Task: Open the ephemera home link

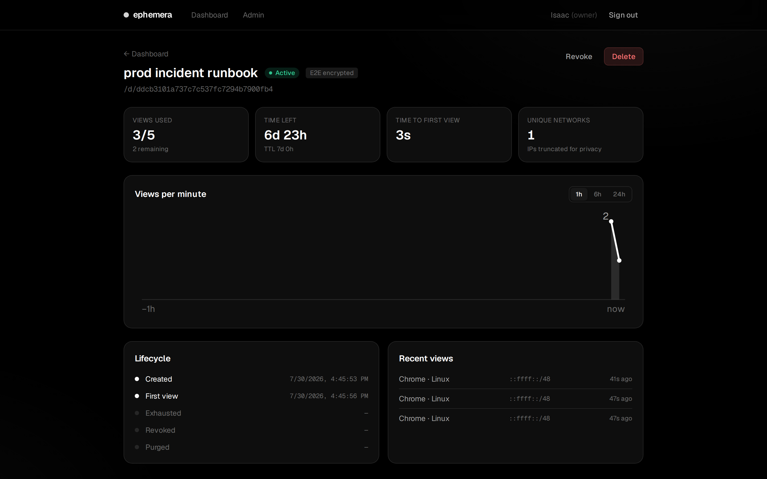Action: [x=148, y=15]
